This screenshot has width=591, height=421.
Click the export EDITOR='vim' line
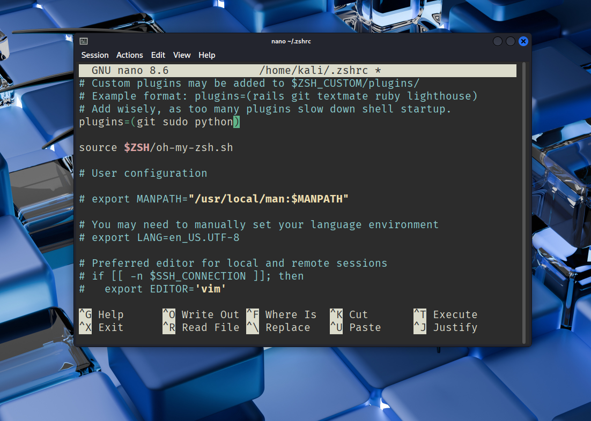tap(153, 289)
